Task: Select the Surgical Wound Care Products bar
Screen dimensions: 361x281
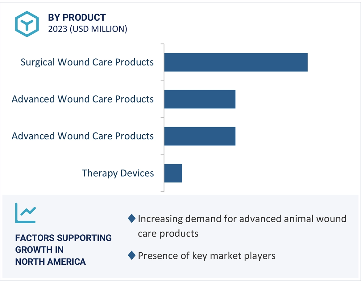Action: pyautogui.click(x=236, y=62)
